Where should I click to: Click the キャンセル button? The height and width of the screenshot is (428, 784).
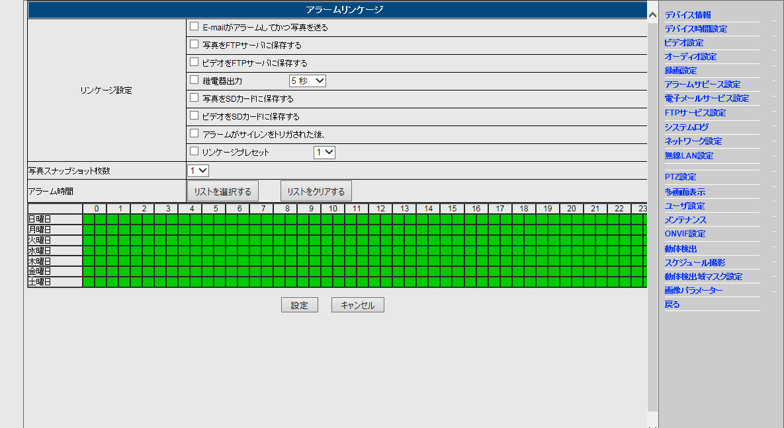[357, 305]
